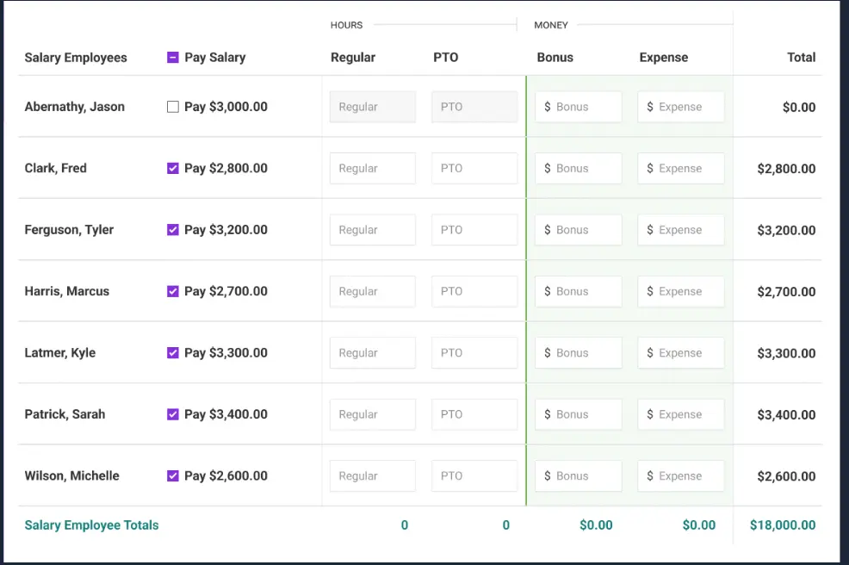Image resolution: width=849 pixels, height=565 pixels.
Task: Click Expense field for Latmer, Kyle
Action: click(680, 352)
